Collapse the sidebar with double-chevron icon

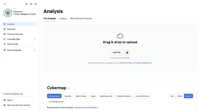(5, 4)
